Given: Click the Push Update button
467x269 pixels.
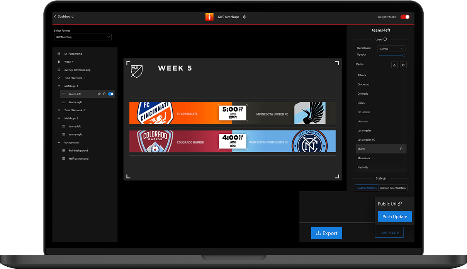Looking at the screenshot, I should (x=395, y=217).
